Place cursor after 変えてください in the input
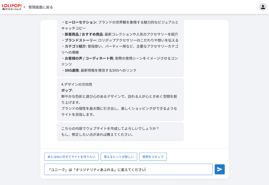This screenshot has width=269, height=185. click(145, 169)
